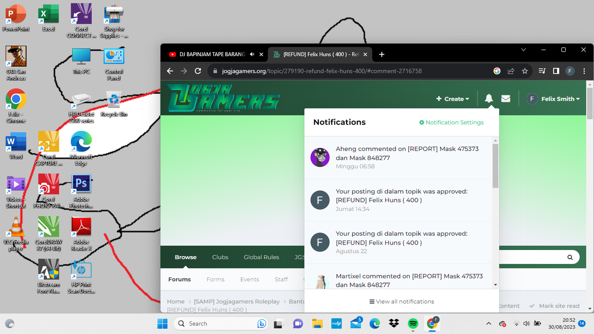Open Aheng commented on REPORT Mask notification
The height and width of the screenshot is (334, 594).
click(398, 158)
